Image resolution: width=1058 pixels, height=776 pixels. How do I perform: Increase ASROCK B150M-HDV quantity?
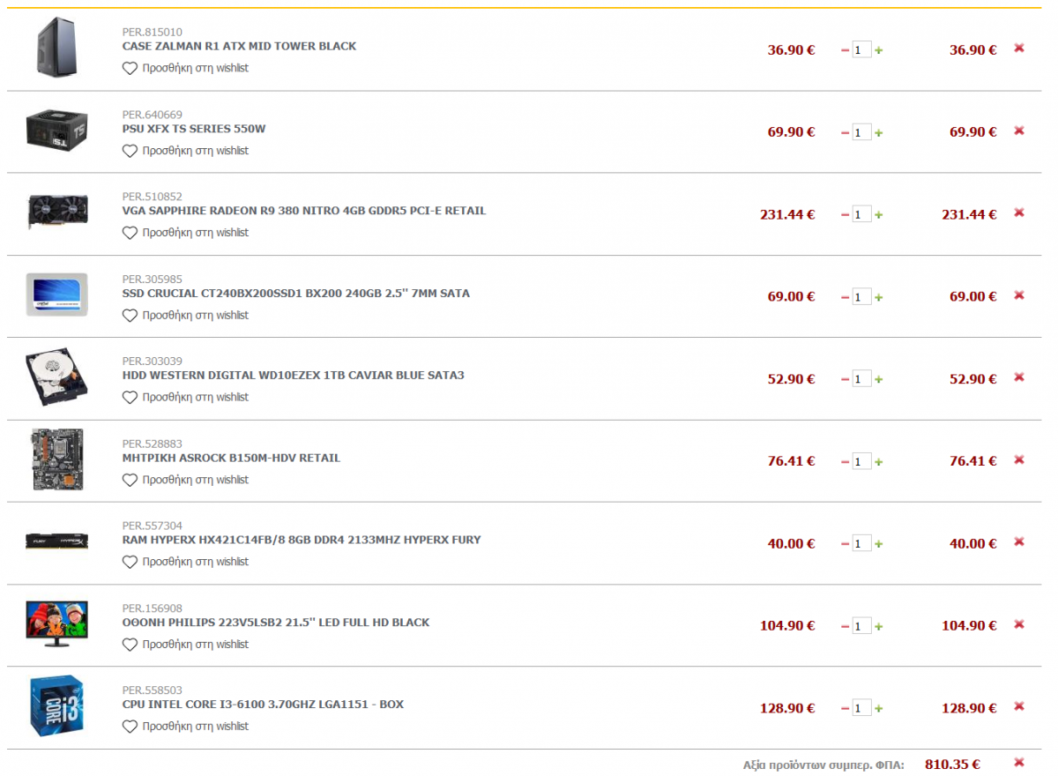pyautogui.click(x=878, y=461)
